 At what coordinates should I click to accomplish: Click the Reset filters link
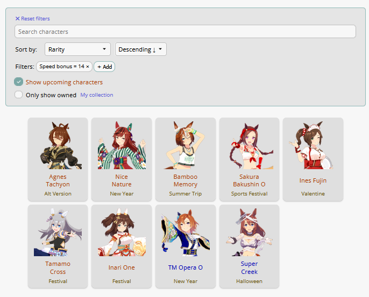click(32, 19)
